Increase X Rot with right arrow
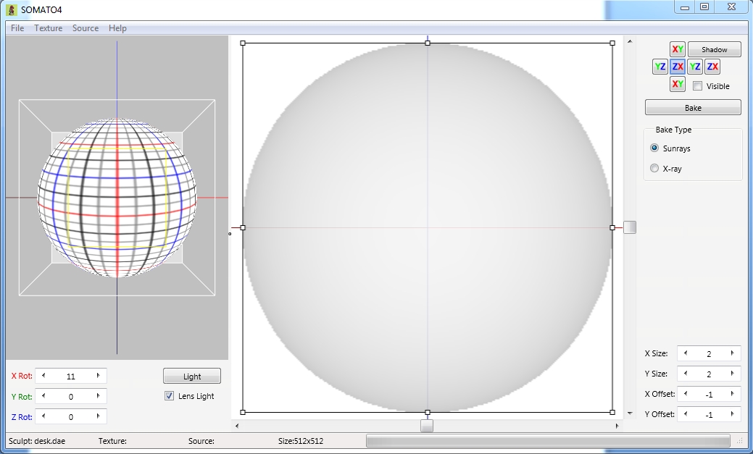The width and height of the screenshot is (753, 454). click(x=99, y=376)
